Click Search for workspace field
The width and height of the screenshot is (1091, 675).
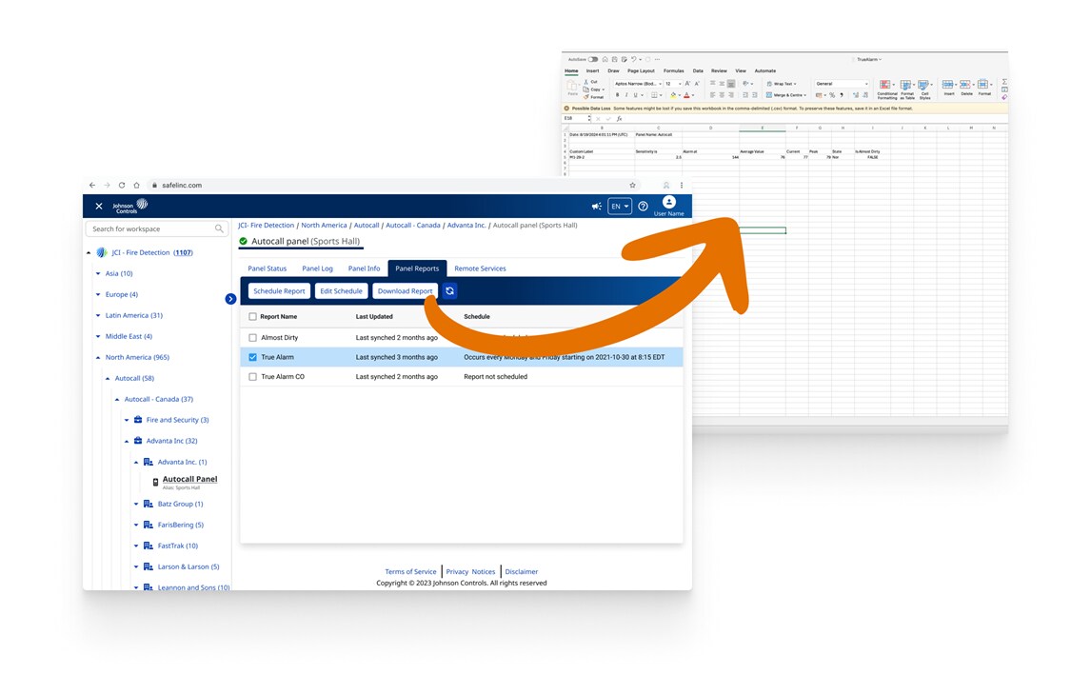pos(156,228)
